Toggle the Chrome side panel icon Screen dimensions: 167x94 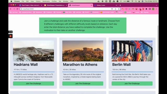[x=150, y=9]
